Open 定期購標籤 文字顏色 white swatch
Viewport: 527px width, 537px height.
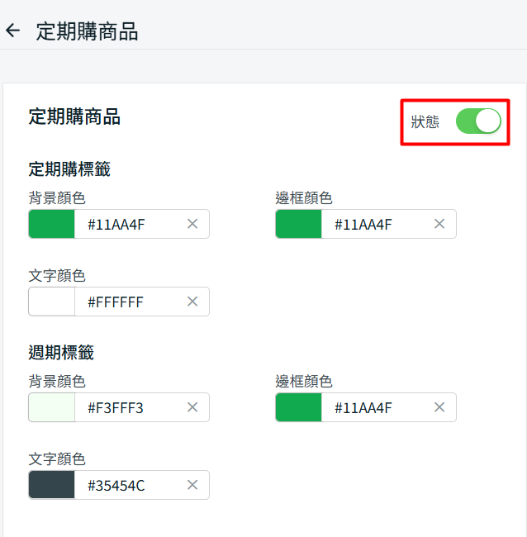click(52, 302)
